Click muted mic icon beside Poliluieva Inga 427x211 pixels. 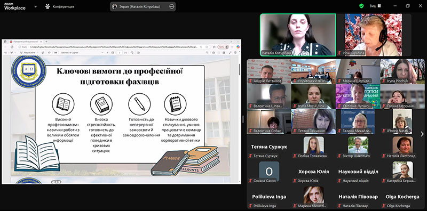pyautogui.click(x=250, y=206)
